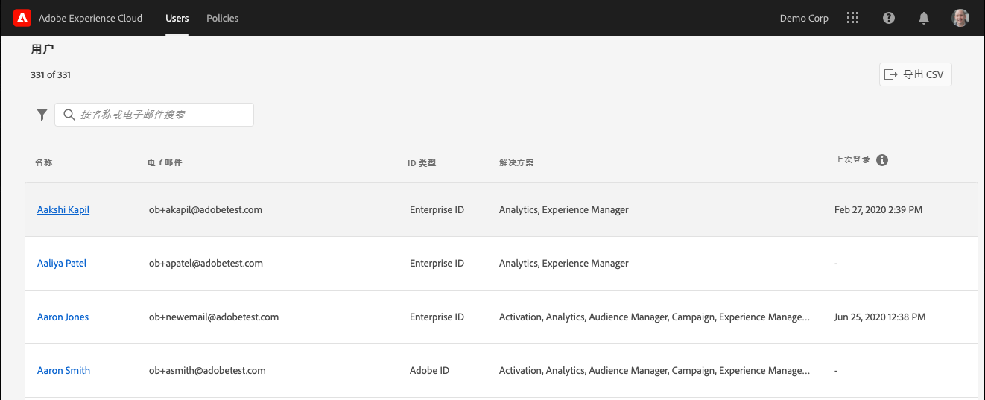This screenshot has width=985, height=400.
Task: Click the magnifier search icon
Action: 69,115
